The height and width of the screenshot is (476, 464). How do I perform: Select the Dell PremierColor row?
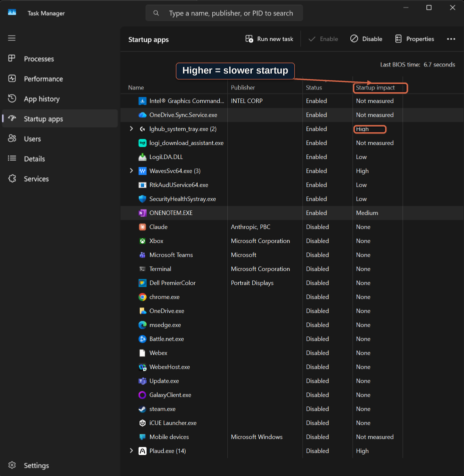[292, 283]
